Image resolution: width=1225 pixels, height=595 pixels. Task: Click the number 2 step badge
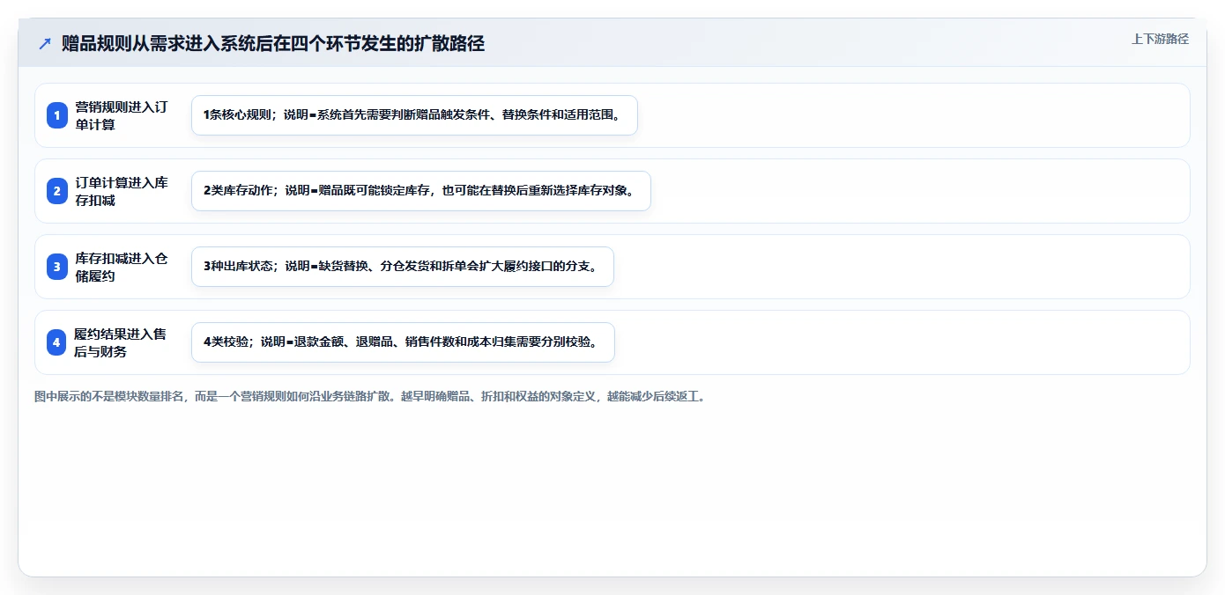point(57,191)
